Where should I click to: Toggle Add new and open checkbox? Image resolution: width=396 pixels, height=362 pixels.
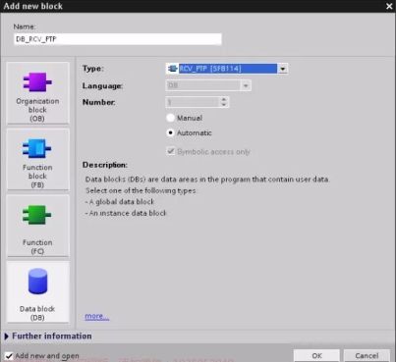point(9,356)
